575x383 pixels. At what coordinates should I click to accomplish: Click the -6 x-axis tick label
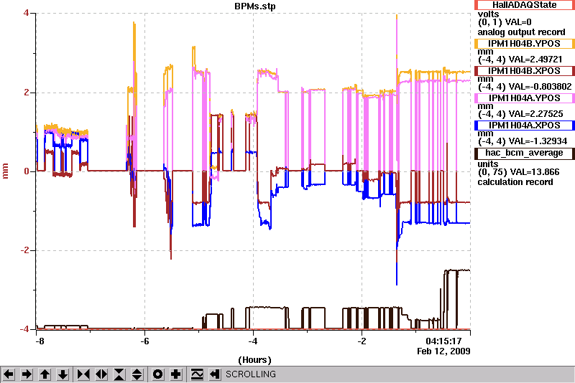145,341
